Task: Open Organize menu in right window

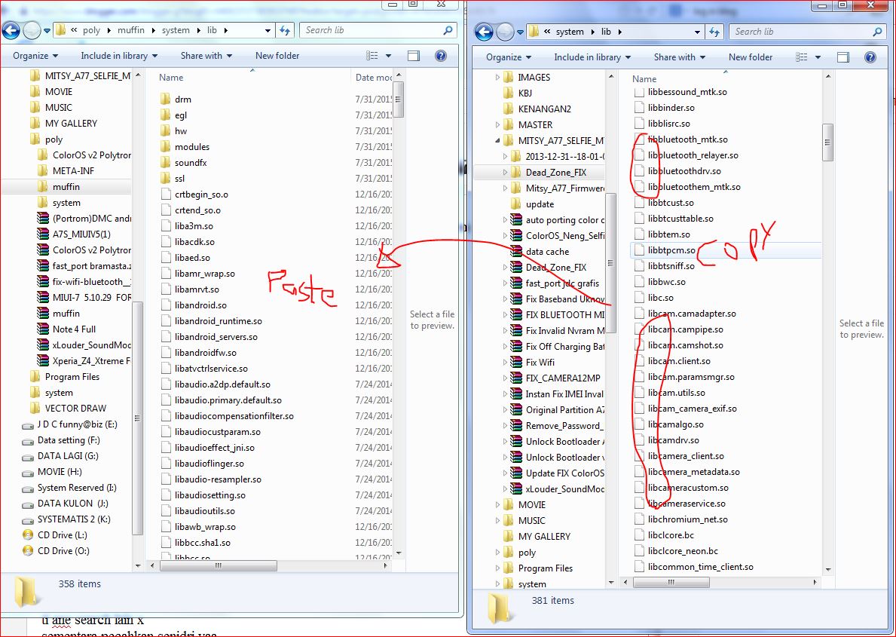Action: click(x=509, y=57)
